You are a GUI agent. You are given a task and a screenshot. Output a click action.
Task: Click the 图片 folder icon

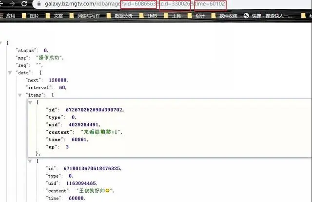(24, 16)
